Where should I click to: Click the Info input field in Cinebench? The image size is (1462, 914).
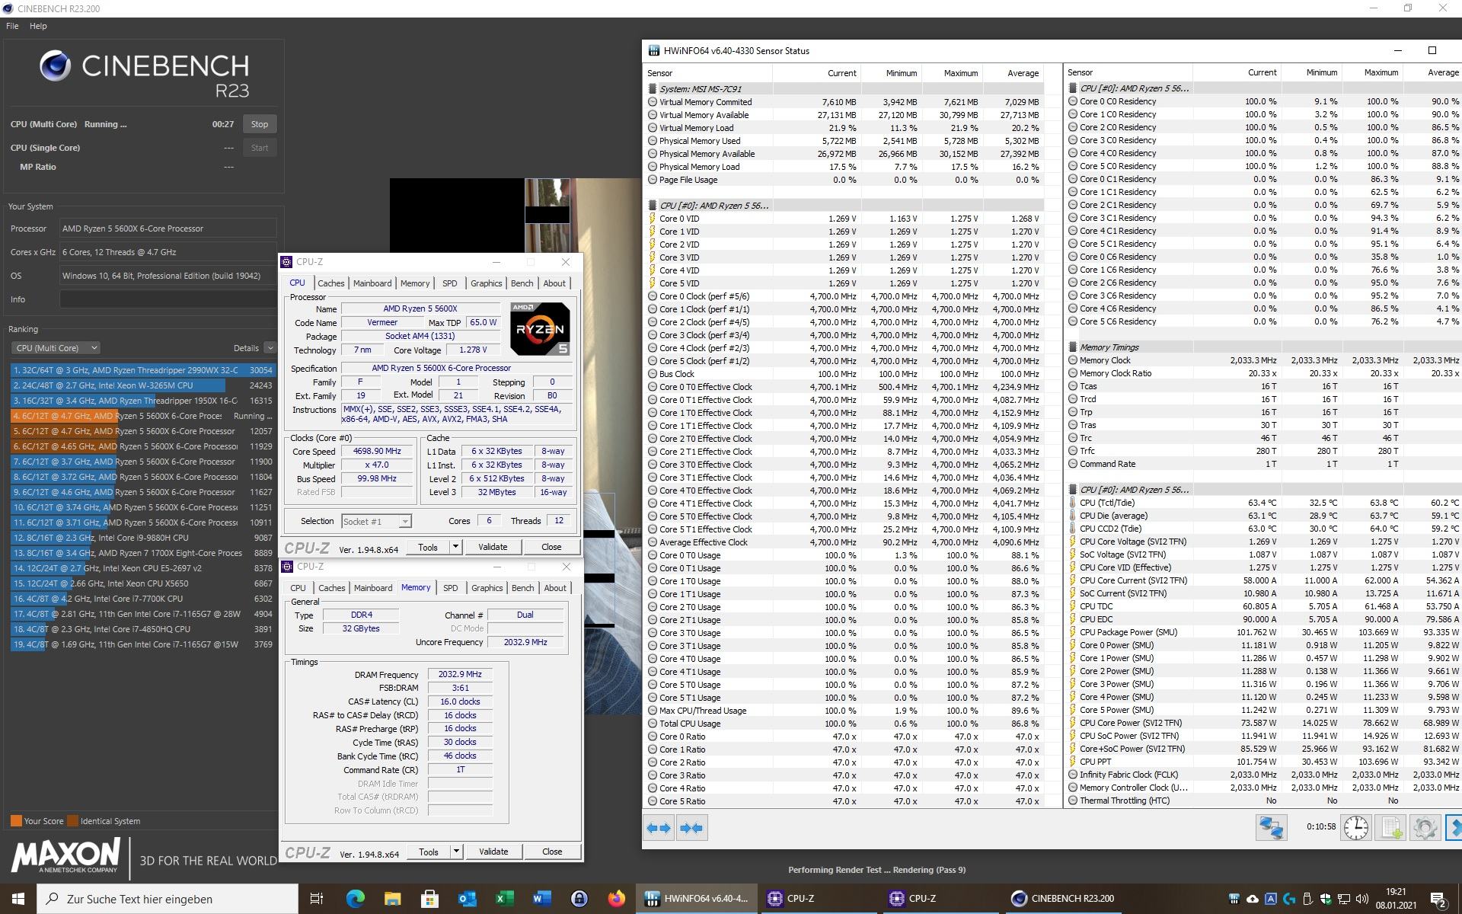point(168,299)
